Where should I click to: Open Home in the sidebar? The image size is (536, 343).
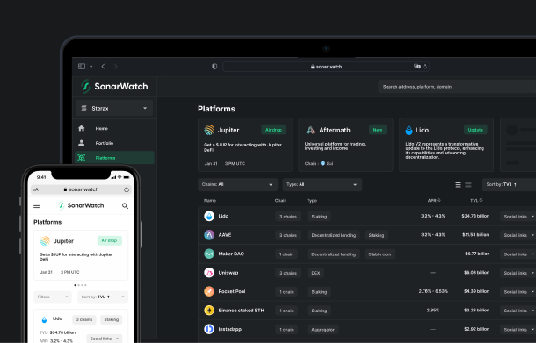click(x=114, y=129)
